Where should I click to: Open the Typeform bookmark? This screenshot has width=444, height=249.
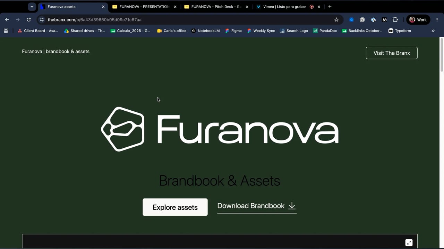(400, 31)
